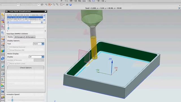This screenshot has width=181, height=102.
Task: Click the feed and x y z status text
Action: (104, 8)
